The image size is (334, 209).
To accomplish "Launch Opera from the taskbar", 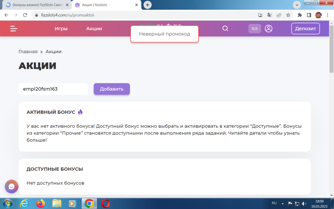I will [x=106, y=203].
